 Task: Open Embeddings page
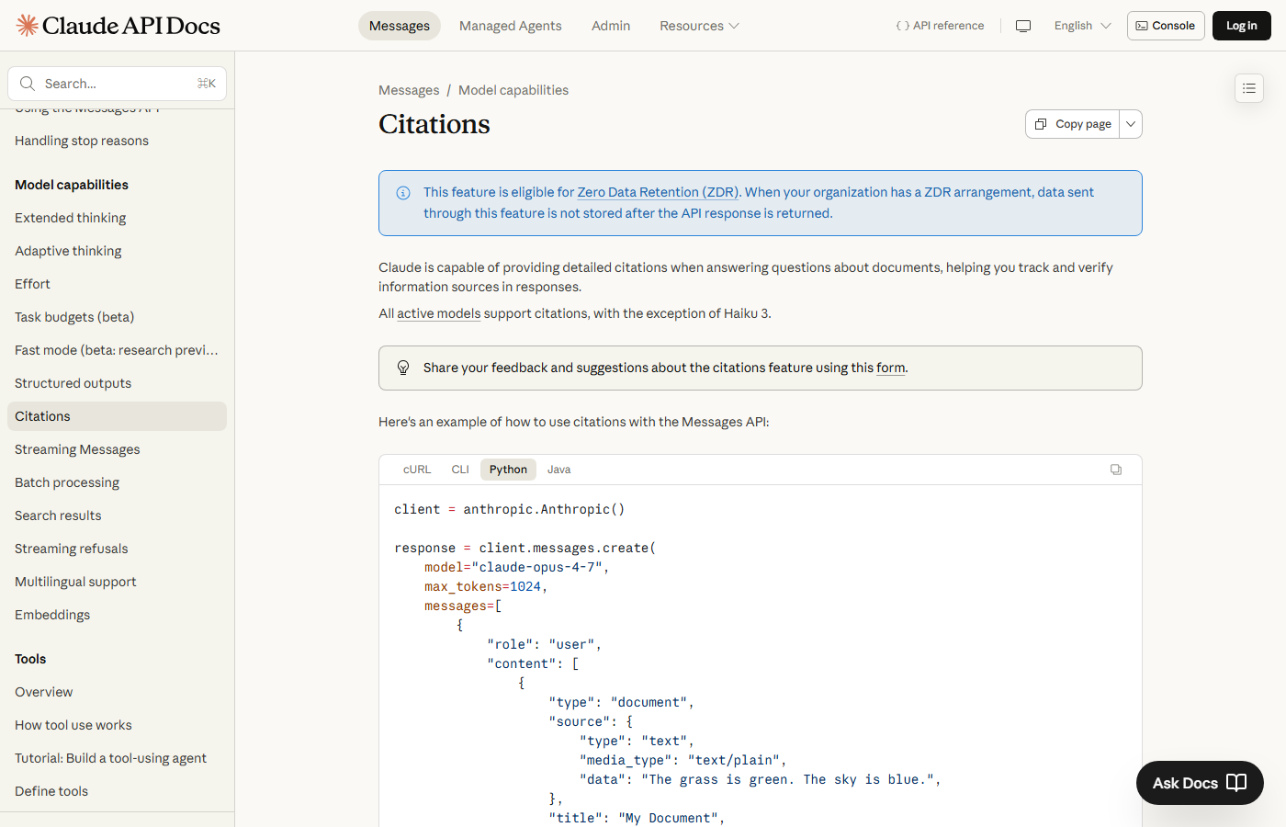[117, 615]
